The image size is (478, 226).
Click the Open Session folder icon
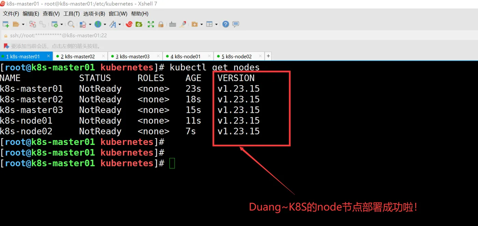pyautogui.click(x=16, y=24)
